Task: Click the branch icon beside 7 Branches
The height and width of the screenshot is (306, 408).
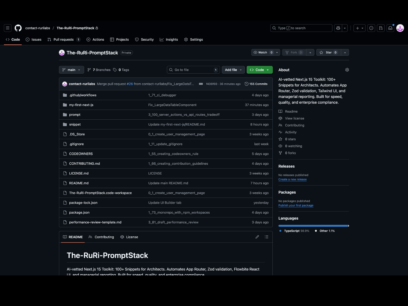Action: click(89, 70)
